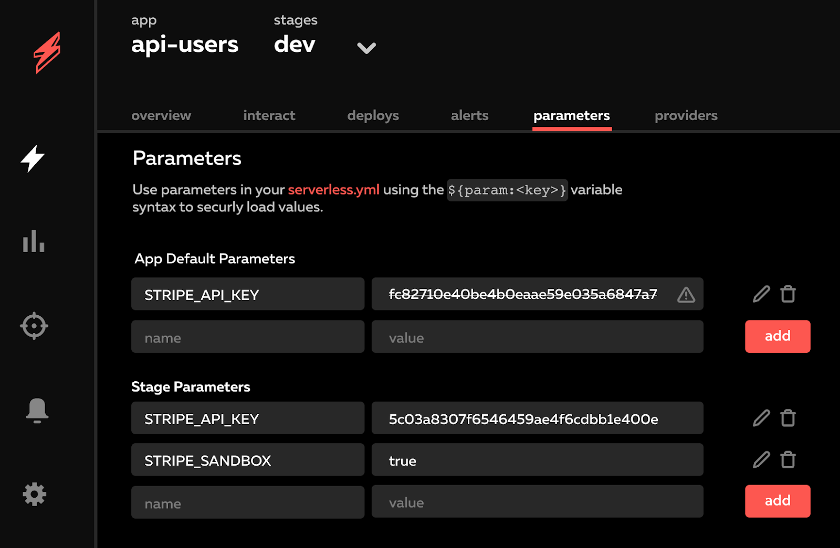Image resolution: width=840 pixels, height=548 pixels.
Task: Click the warning triangle on overridden key
Action: pyautogui.click(x=686, y=295)
